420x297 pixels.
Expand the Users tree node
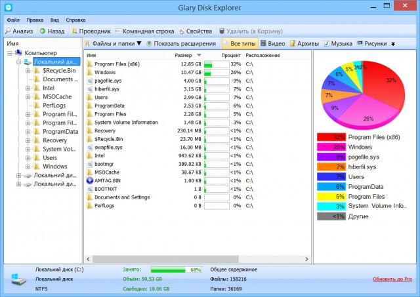[28, 158]
